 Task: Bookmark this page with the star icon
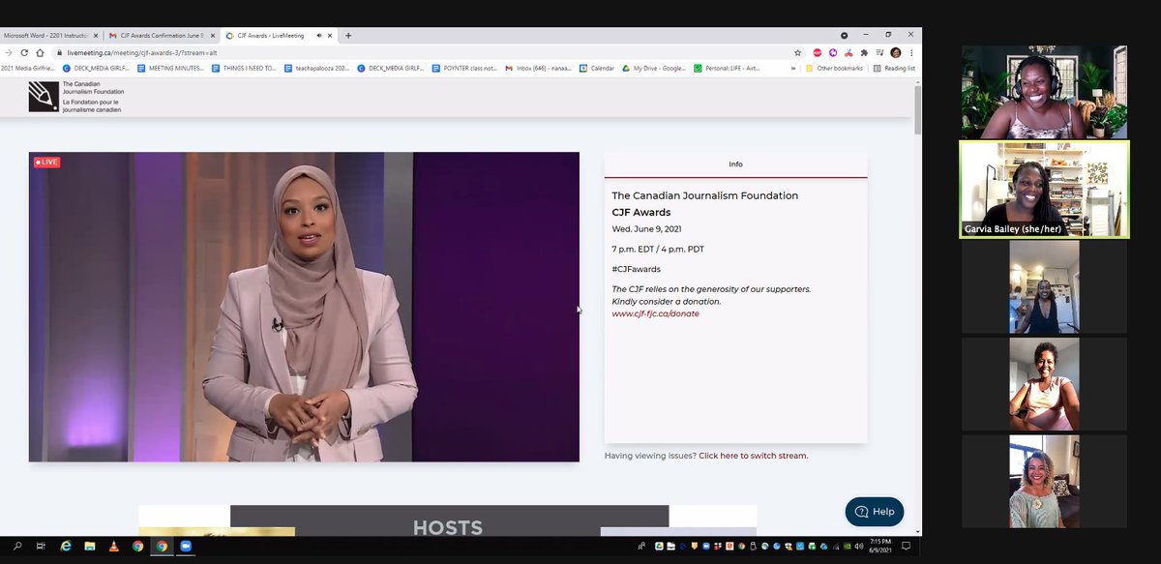click(798, 53)
